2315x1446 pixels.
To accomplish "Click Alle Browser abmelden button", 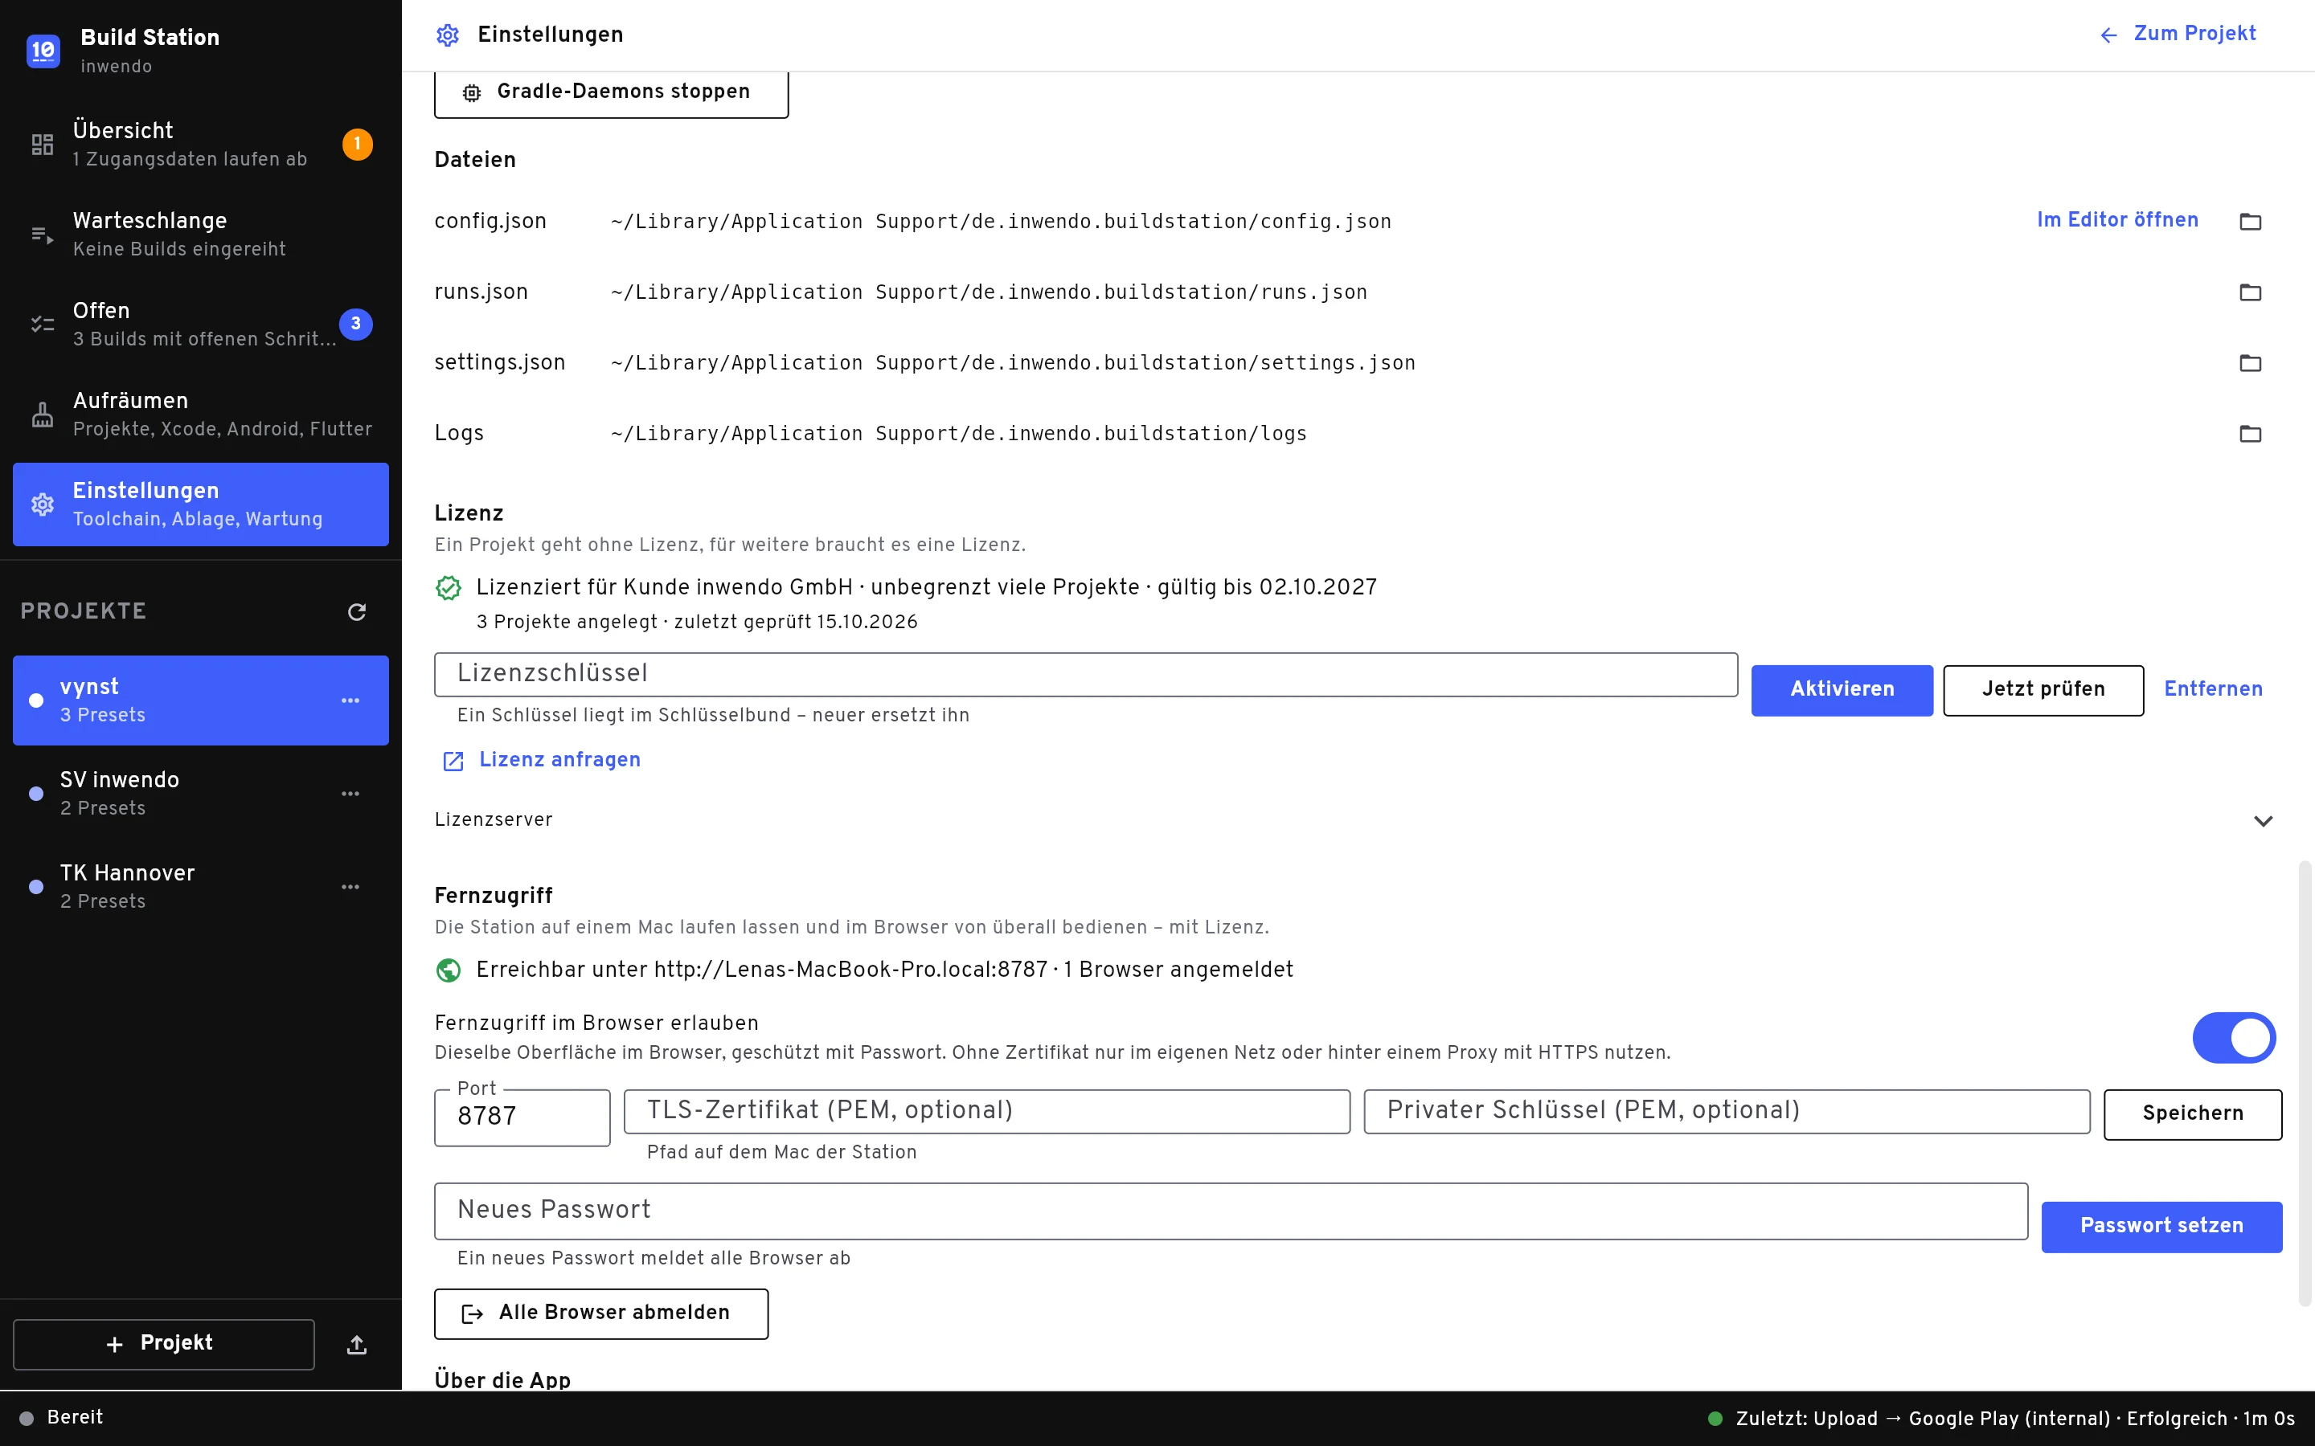I will coord(600,1313).
